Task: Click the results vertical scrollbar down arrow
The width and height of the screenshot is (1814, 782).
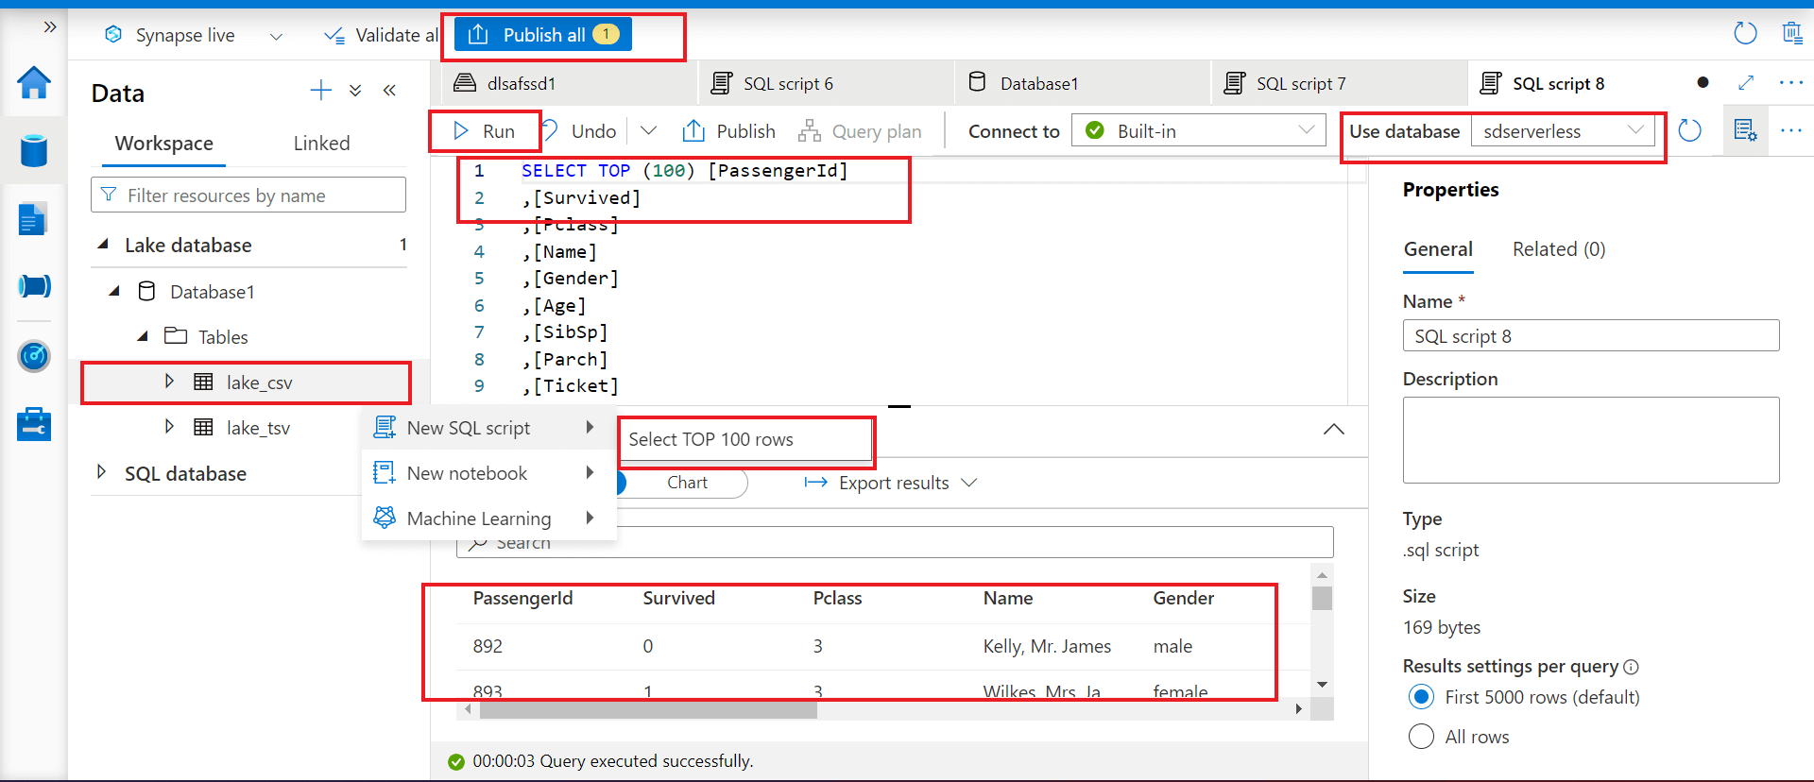Action: point(1322,685)
